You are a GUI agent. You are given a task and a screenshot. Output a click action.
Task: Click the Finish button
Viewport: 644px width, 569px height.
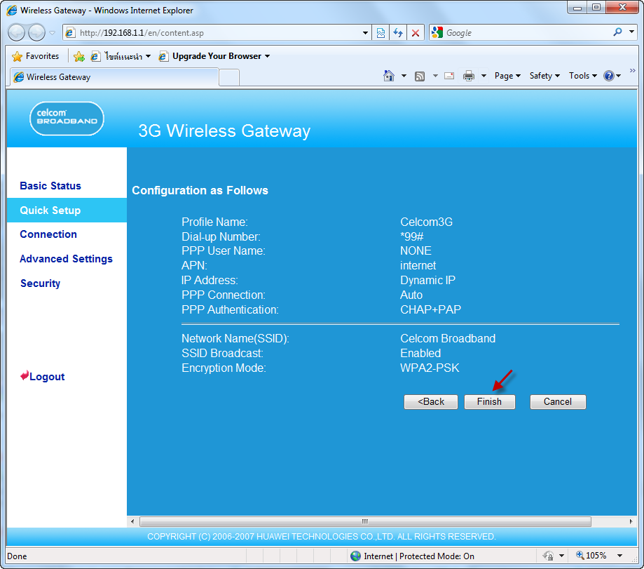[490, 402]
